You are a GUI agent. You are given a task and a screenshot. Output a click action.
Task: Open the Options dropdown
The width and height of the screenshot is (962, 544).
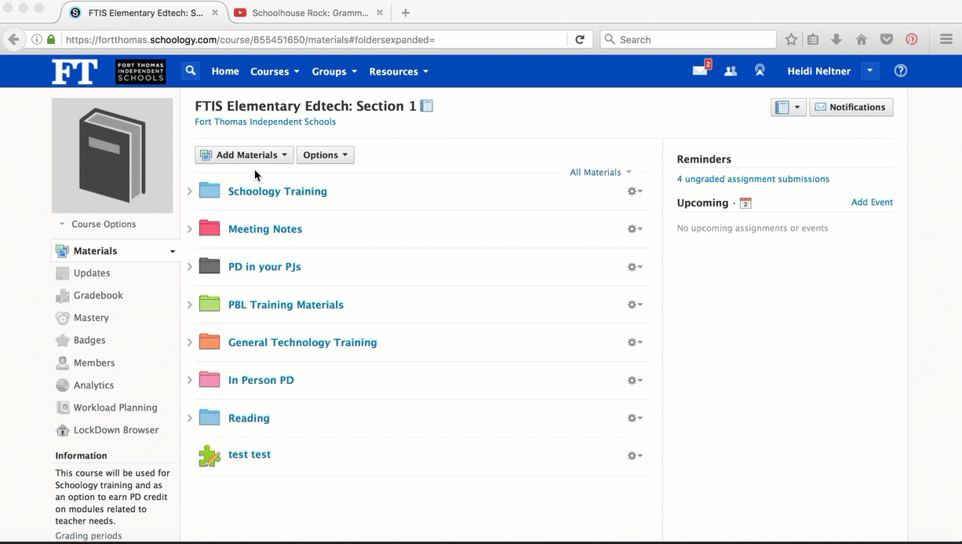coord(326,155)
